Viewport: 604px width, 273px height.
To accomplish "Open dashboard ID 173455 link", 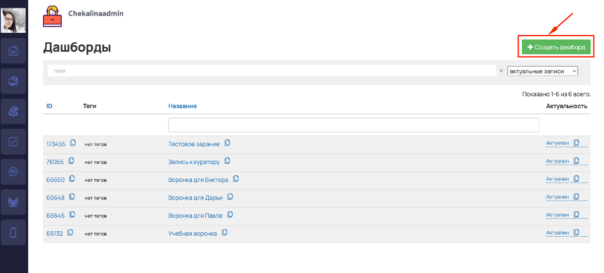I will tap(56, 144).
